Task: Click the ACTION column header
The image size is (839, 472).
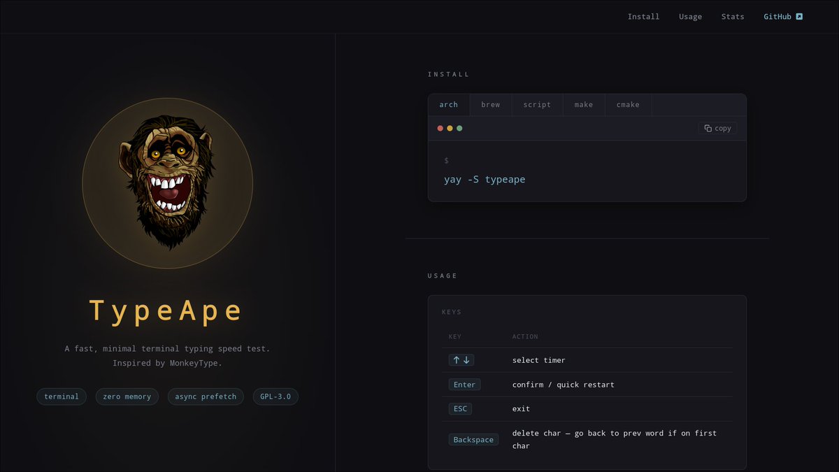Action: click(x=525, y=336)
